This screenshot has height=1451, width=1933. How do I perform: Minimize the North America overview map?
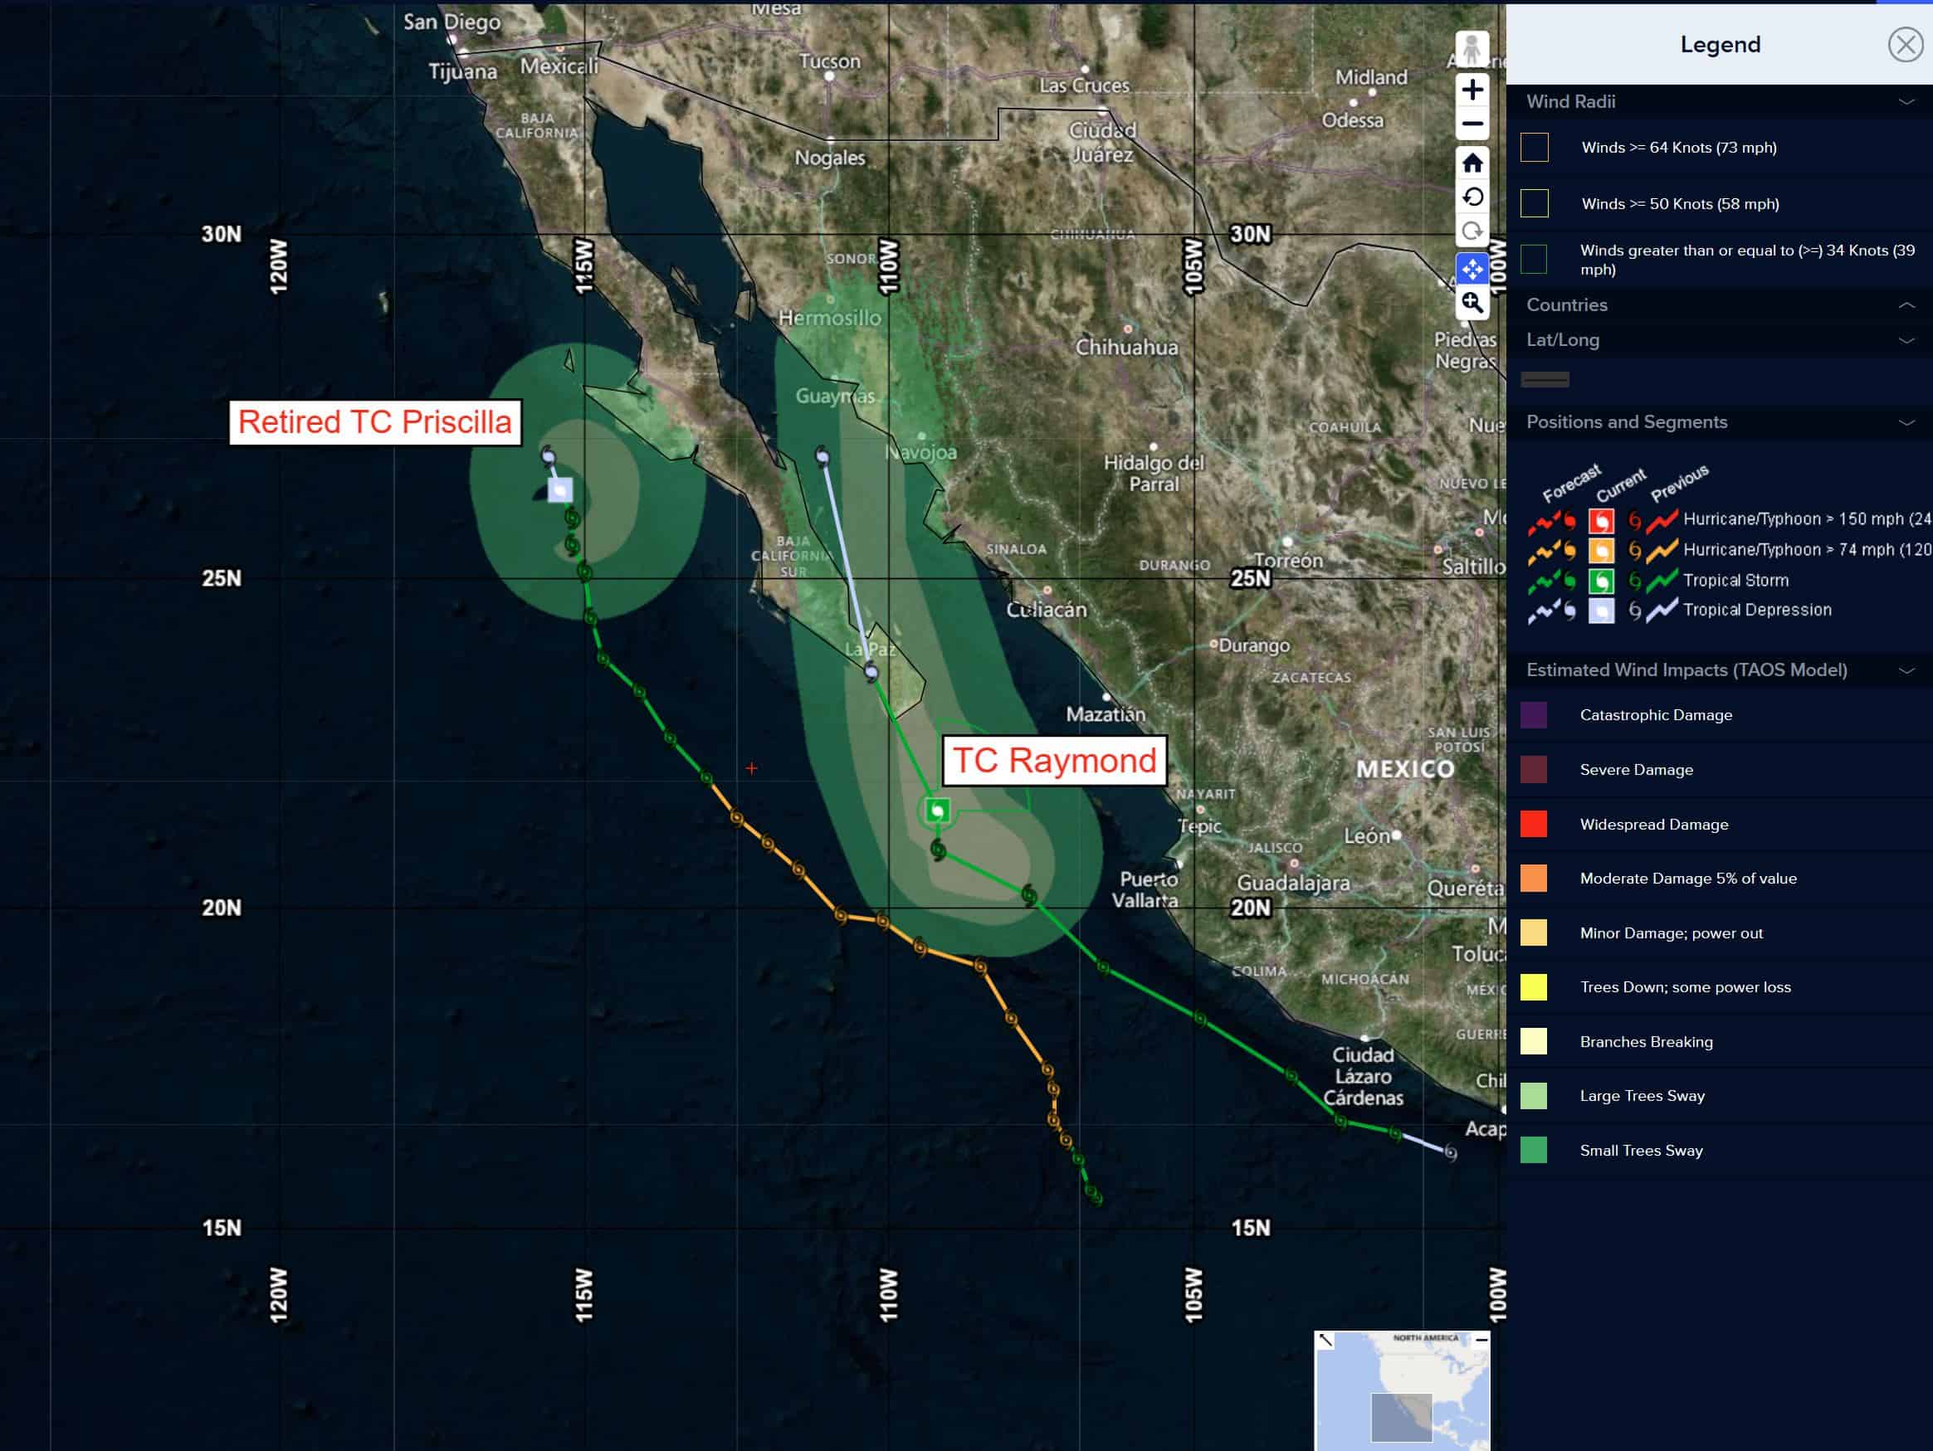(x=1481, y=1339)
